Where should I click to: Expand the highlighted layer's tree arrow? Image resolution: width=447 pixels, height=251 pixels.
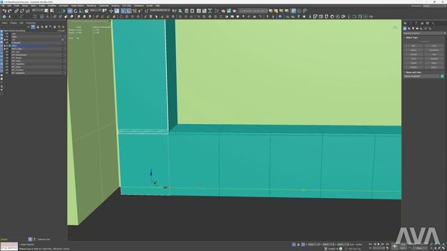point(5,46)
